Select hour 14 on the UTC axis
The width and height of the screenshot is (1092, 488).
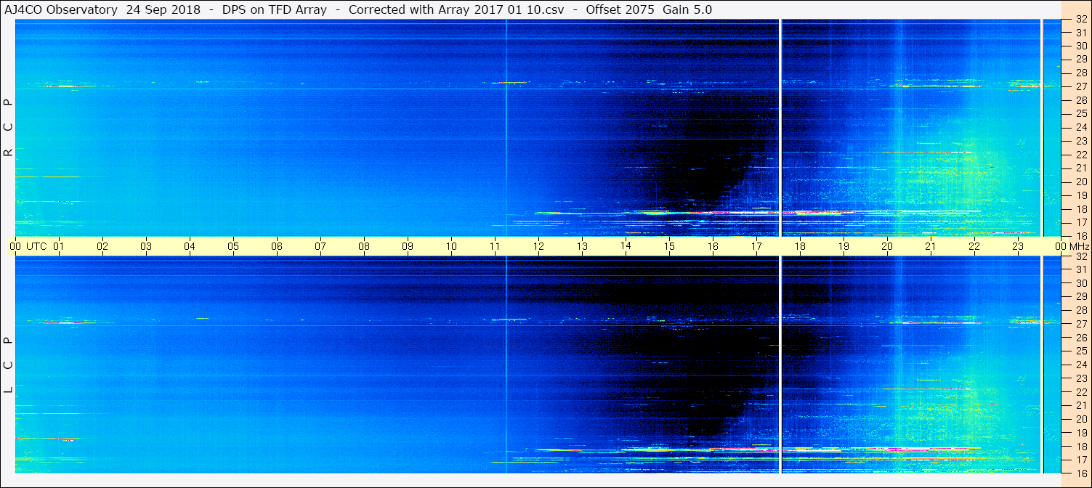pos(626,245)
